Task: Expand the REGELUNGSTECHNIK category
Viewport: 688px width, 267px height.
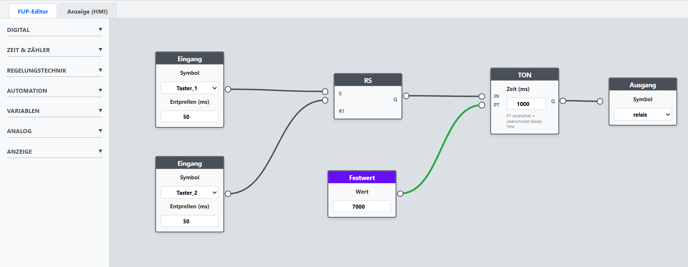Action: (55, 70)
